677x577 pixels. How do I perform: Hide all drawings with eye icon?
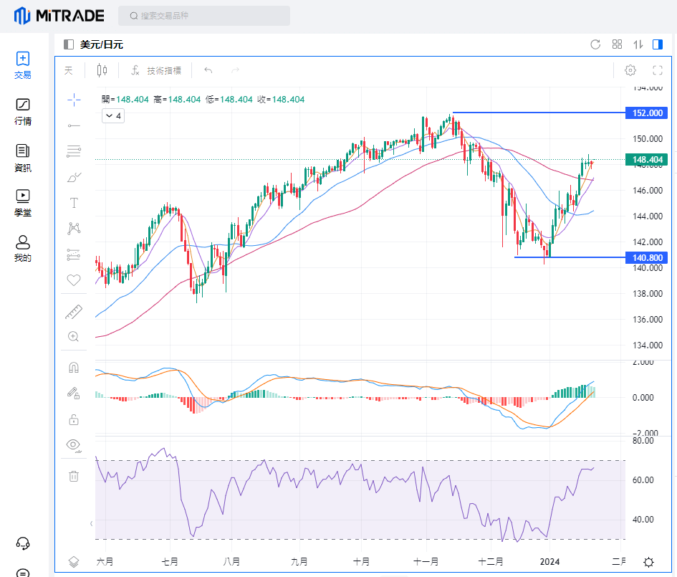73,444
